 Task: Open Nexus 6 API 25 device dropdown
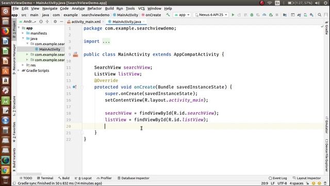pyautogui.click(x=211, y=15)
